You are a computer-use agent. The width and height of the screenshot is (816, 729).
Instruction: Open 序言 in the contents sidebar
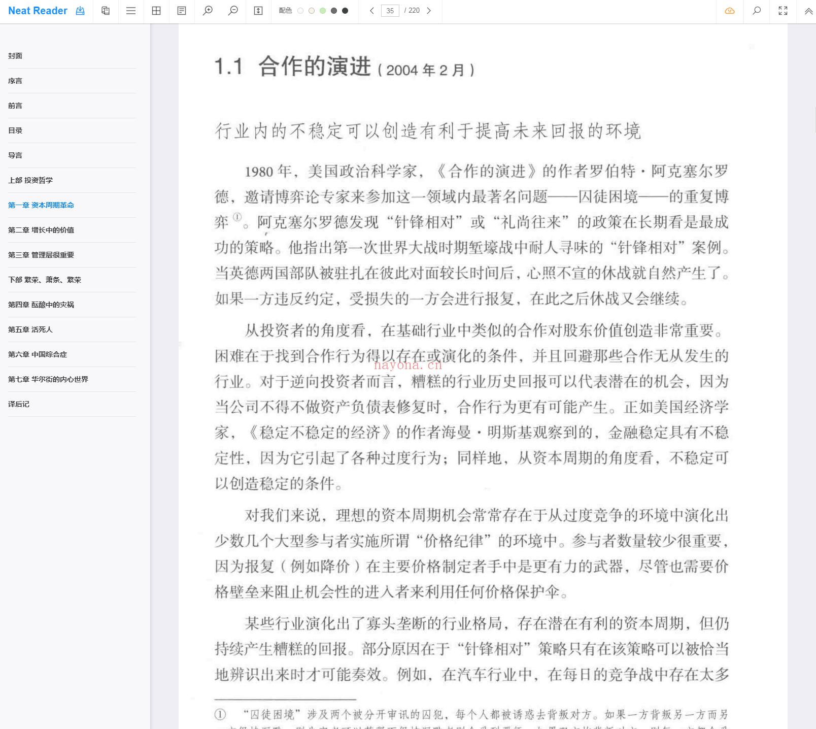click(72, 81)
